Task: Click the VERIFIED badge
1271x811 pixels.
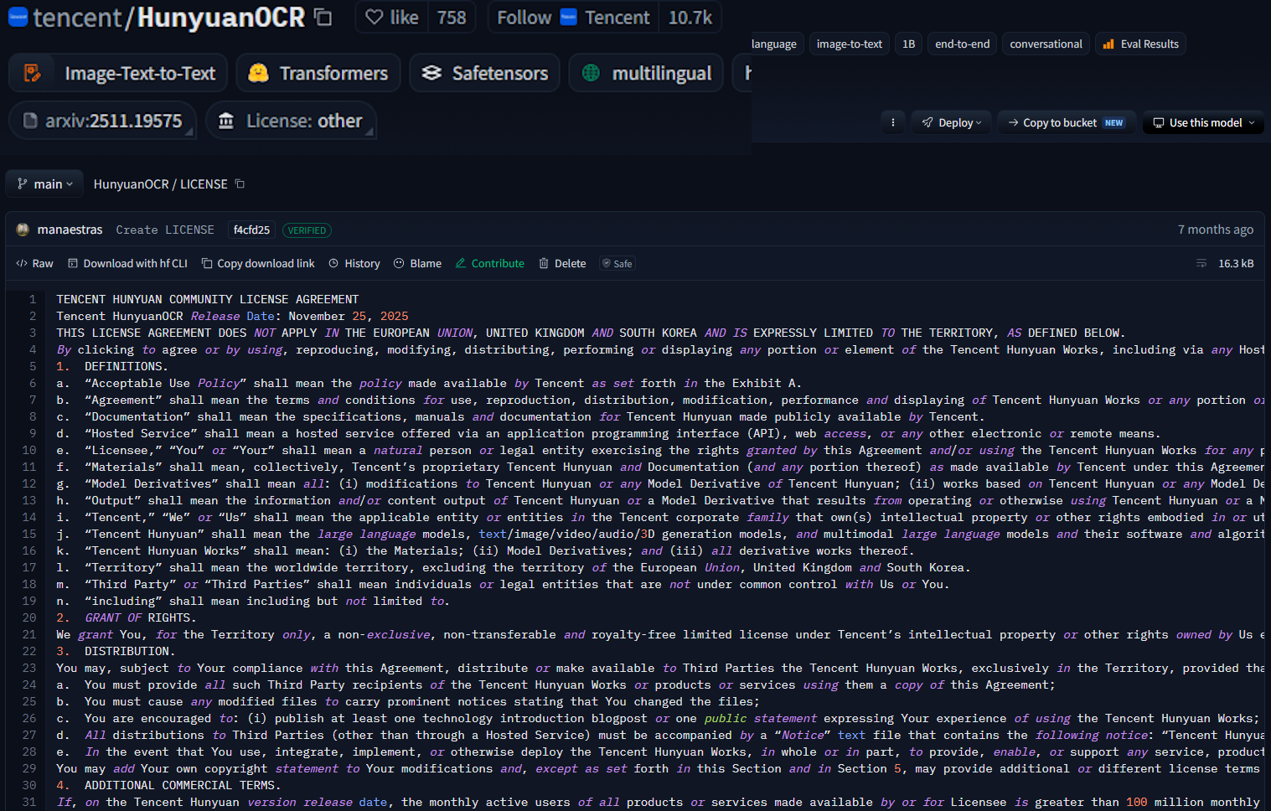Action: click(x=307, y=230)
